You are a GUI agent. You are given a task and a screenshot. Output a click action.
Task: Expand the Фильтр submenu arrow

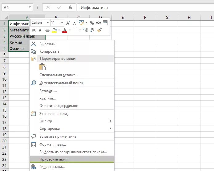click(x=111, y=121)
